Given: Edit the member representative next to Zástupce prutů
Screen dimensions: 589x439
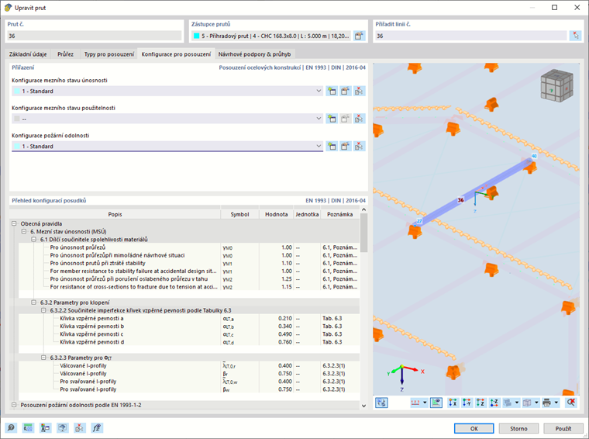Looking at the screenshot, I should [x=359, y=36].
